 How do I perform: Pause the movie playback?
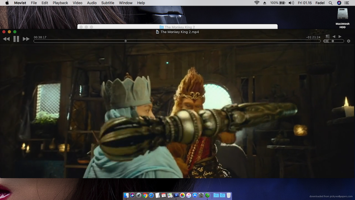(x=16, y=39)
